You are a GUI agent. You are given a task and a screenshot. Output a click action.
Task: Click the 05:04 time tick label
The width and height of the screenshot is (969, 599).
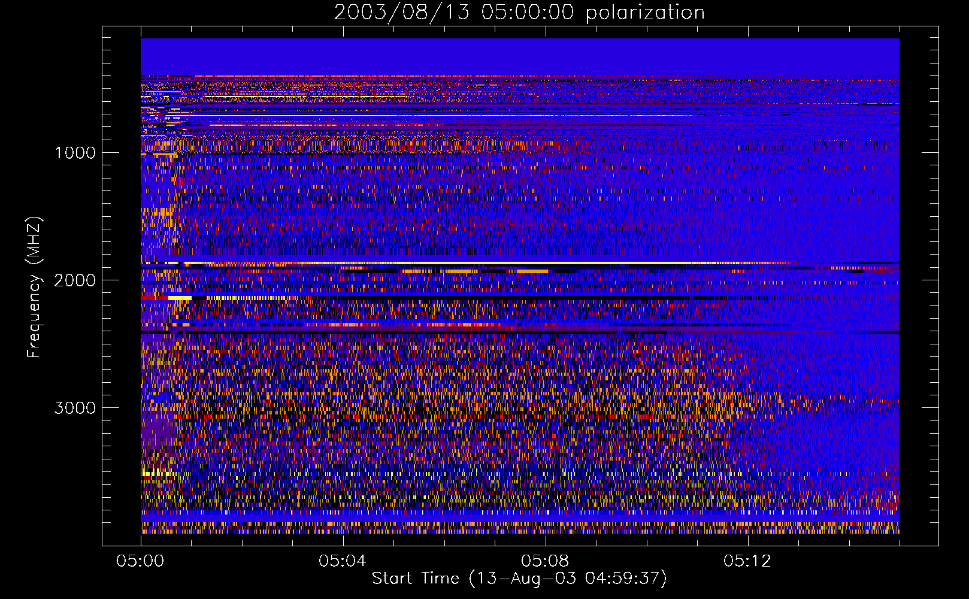343,561
